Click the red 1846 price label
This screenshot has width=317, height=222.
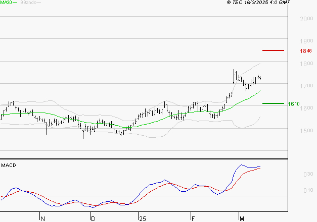(306, 51)
